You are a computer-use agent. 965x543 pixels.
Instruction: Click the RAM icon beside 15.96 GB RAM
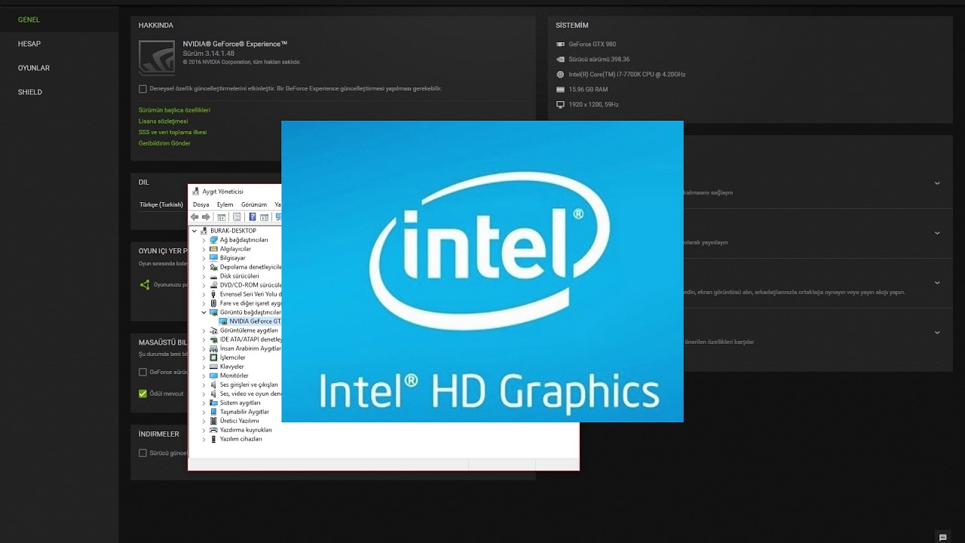click(560, 90)
